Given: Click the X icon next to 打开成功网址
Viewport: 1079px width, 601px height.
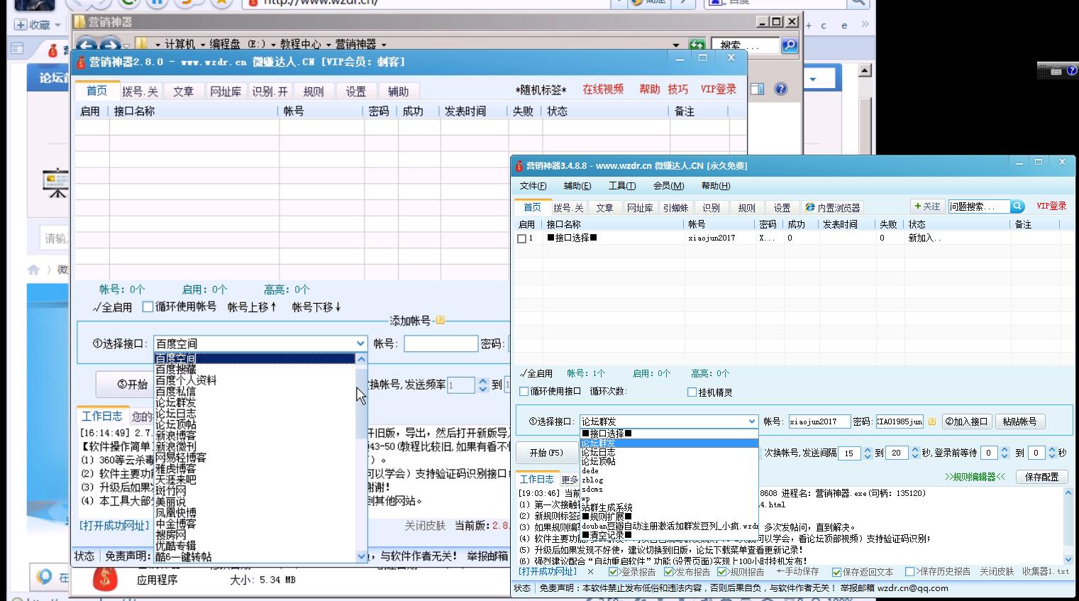Looking at the screenshot, I should 590,572.
